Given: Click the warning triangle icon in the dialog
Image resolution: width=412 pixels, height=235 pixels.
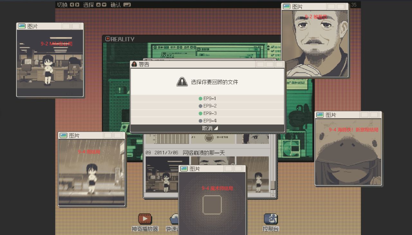Looking at the screenshot, I should click(182, 82).
